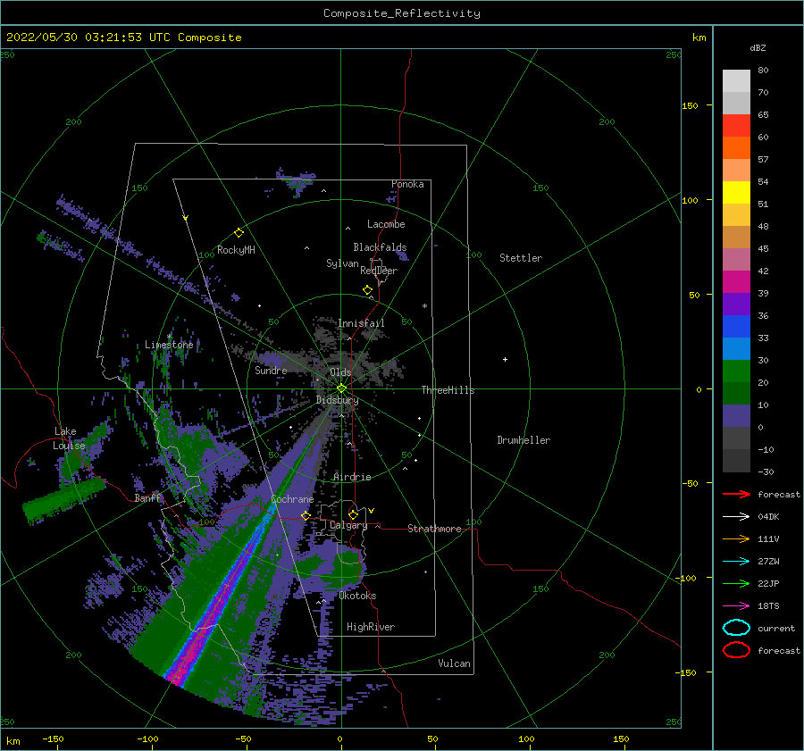Select the 10 dBZ slate purple swatch
Viewport: 804px width, 751px height.
(736, 416)
